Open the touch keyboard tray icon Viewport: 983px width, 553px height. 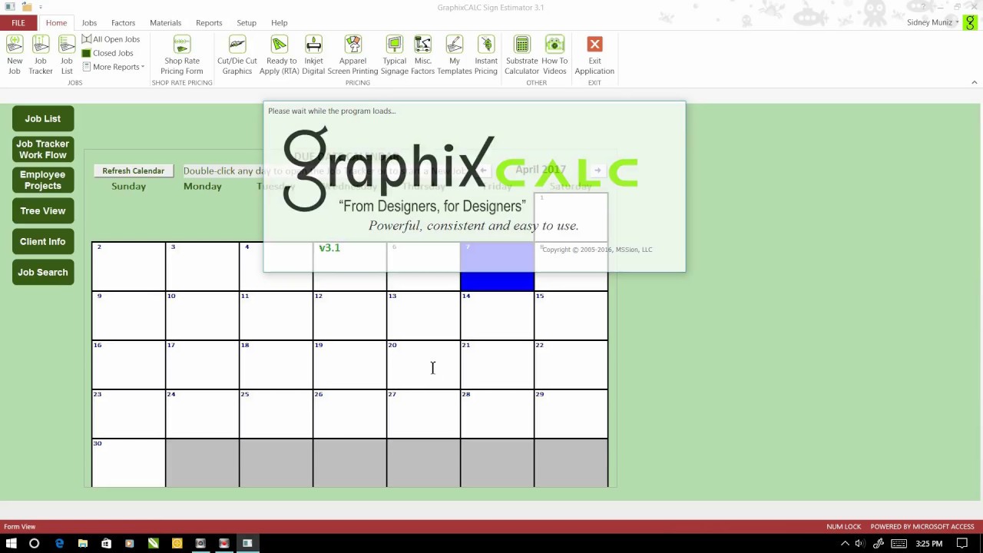click(899, 544)
